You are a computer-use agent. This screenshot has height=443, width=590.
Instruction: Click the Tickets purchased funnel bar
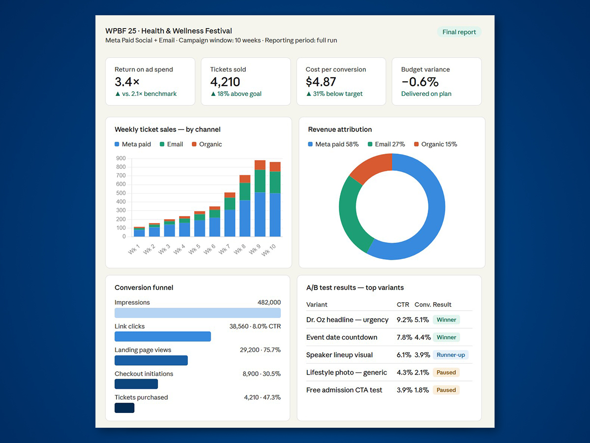click(x=124, y=408)
